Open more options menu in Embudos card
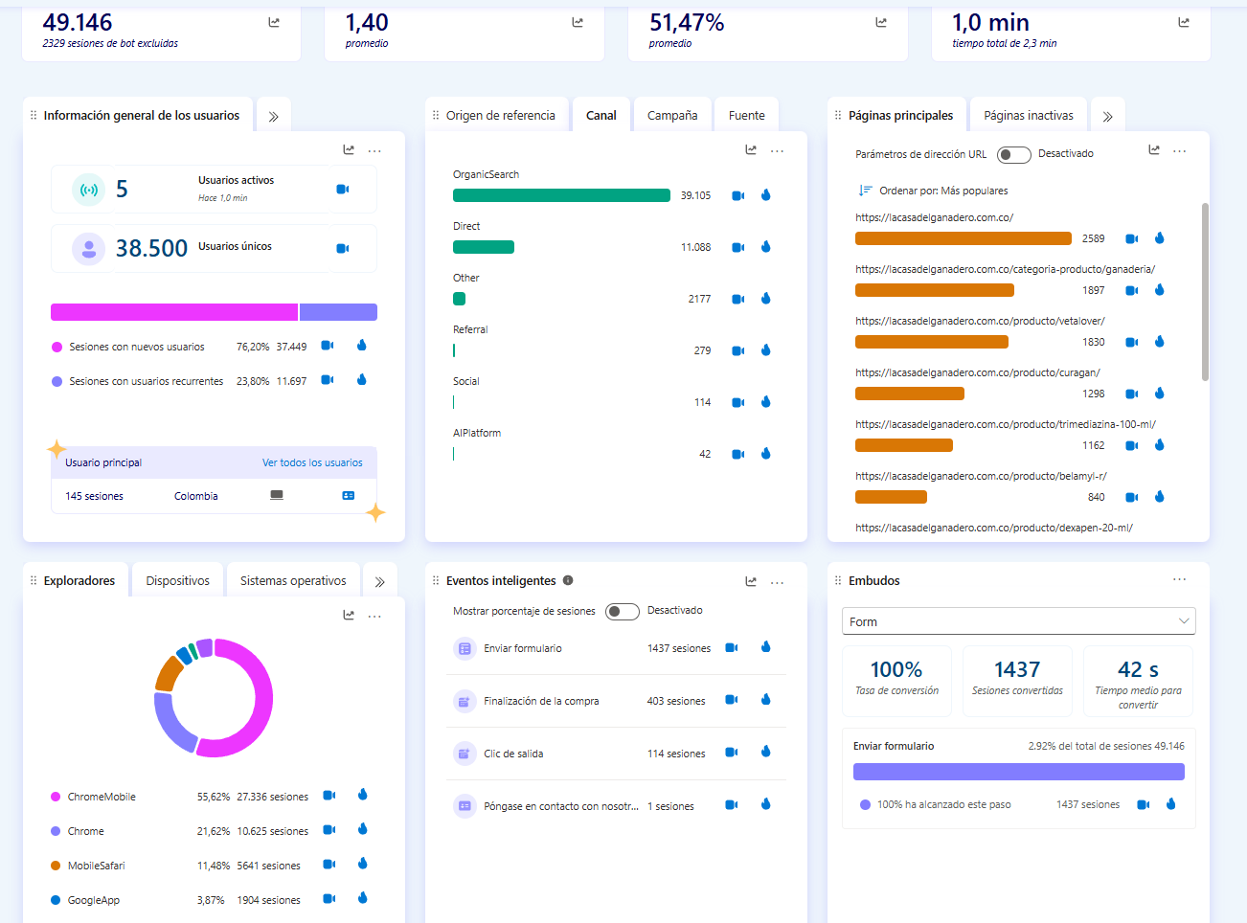Image resolution: width=1247 pixels, height=923 pixels. (1179, 580)
